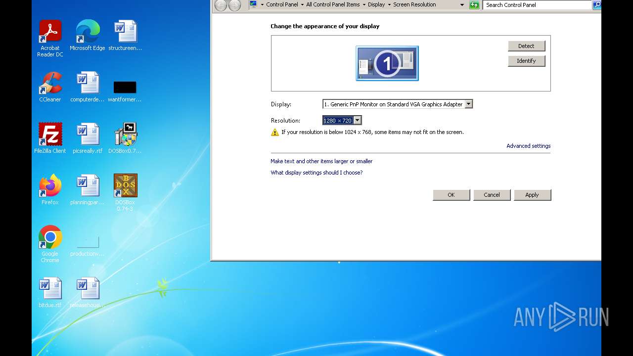Refresh the Control Panel address bar

click(x=474, y=5)
